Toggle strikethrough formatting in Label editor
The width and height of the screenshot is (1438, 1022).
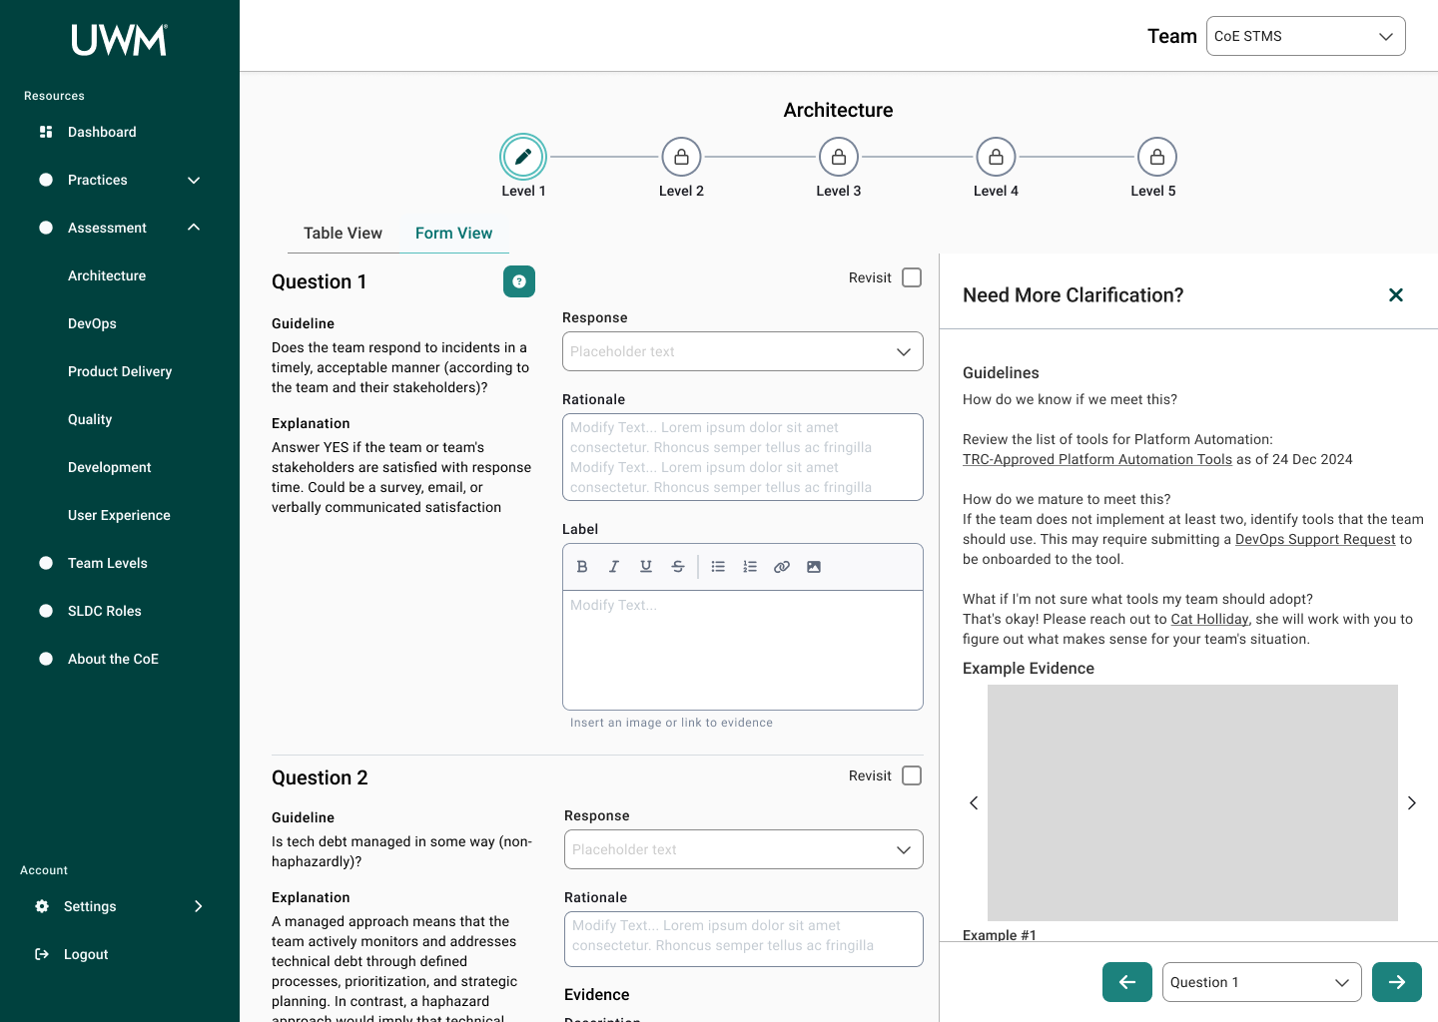(678, 567)
